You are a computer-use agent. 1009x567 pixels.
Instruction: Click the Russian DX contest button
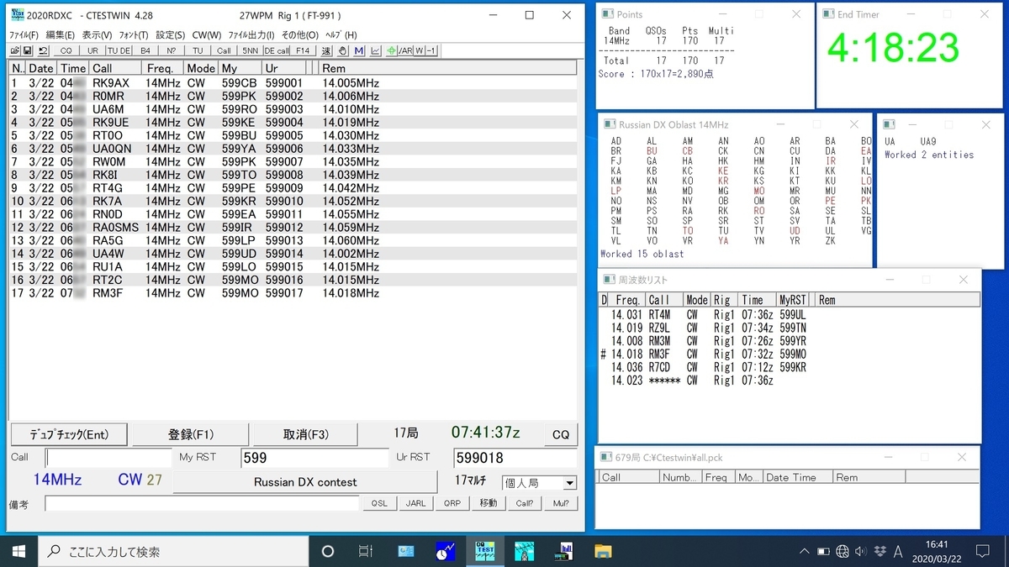[x=305, y=482]
